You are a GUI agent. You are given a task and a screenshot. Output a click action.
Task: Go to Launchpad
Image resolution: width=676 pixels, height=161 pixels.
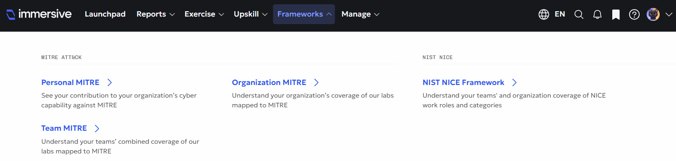(x=105, y=14)
